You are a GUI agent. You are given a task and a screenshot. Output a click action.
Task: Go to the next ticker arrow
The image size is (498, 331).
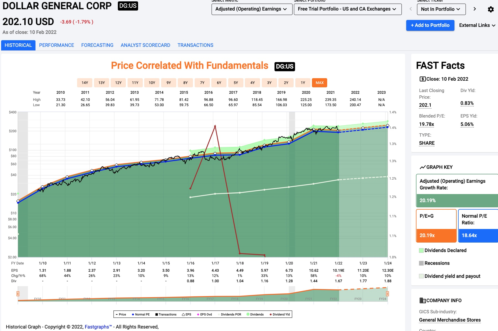475,9
